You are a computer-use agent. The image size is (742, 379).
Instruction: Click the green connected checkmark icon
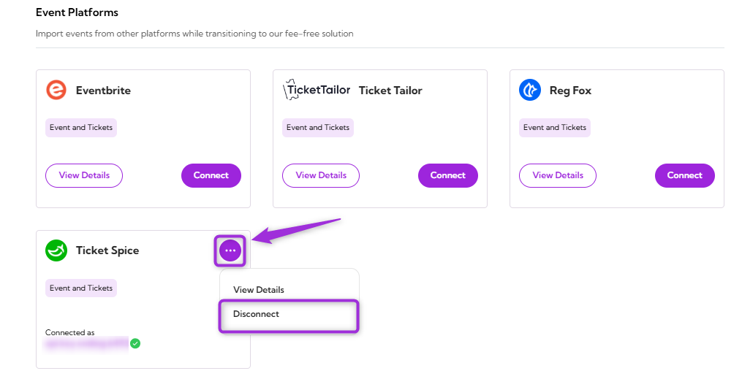(x=135, y=343)
